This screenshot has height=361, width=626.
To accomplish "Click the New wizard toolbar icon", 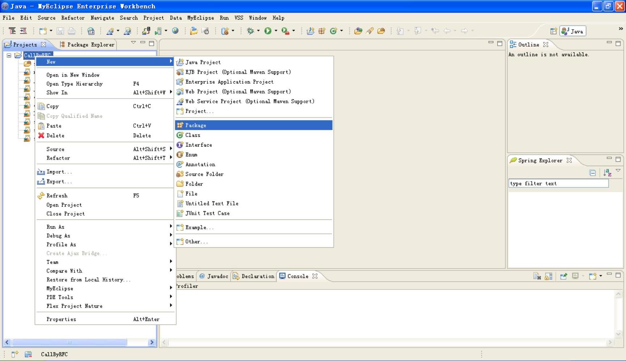I will pos(43,31).
